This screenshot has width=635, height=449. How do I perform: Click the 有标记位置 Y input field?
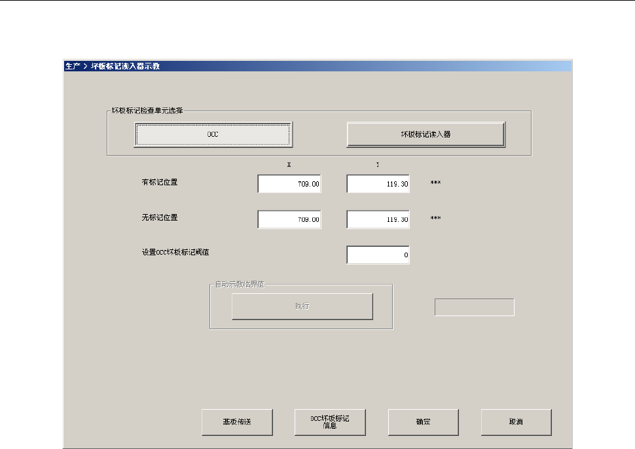click(378, 184)
